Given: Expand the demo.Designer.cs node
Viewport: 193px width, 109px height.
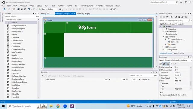Looking at the screenshot, I should pyautogui.click(x=166, y=39).
